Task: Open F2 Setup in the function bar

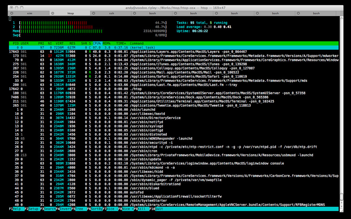Action: click(32, 209)
